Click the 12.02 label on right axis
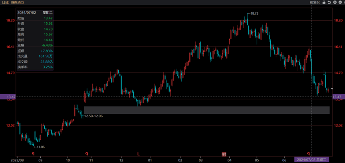The image size is (345, 163). 338,125
